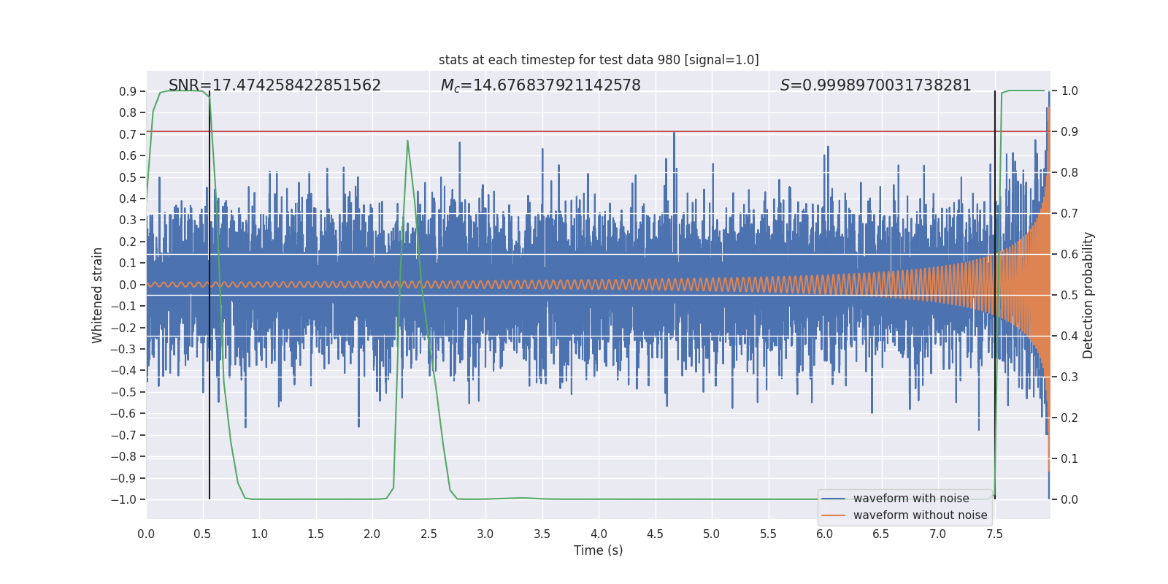The width and height of the screenshot is (1168, 584).
Task: Click Time axis tick label 1.5
Action: pyautogui.click(x=316, y=534)
